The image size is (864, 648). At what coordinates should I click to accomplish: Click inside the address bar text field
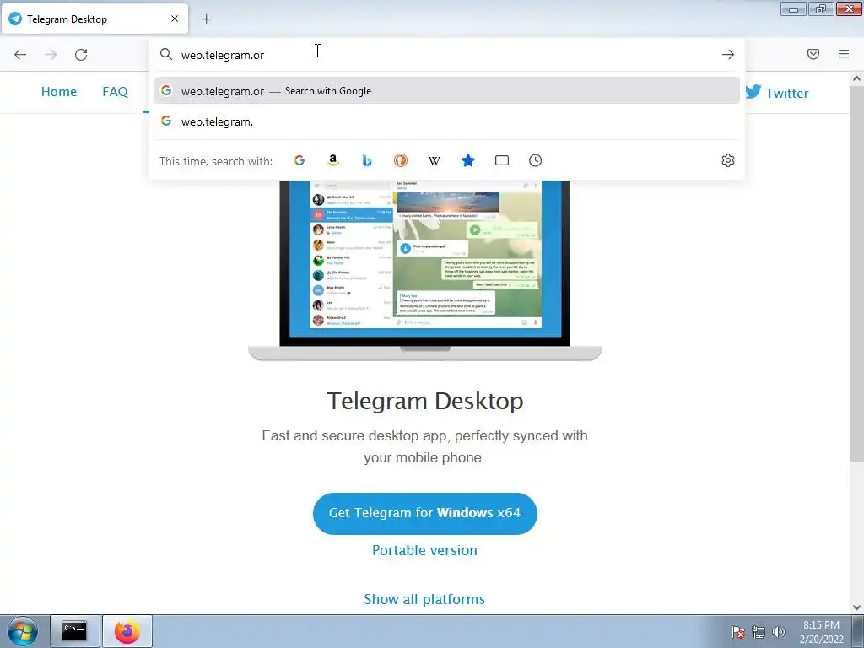pyautogui.click(x=446, y=55)
